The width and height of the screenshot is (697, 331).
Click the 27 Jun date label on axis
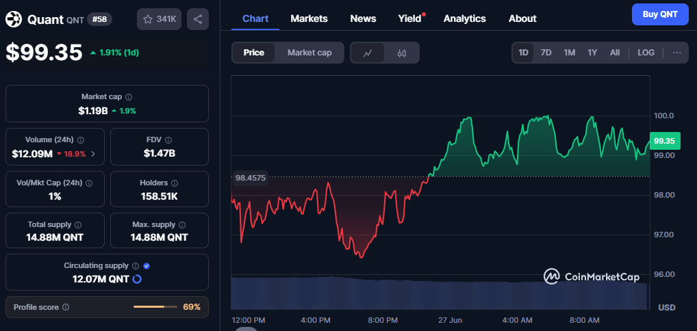coord(449,320)
